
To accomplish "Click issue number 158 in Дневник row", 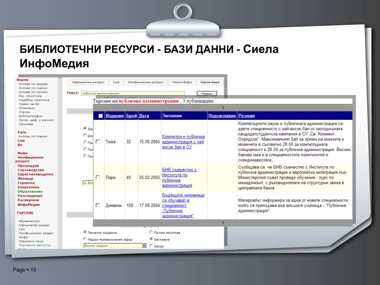I will pyautogui.click(x=130, y=206).
